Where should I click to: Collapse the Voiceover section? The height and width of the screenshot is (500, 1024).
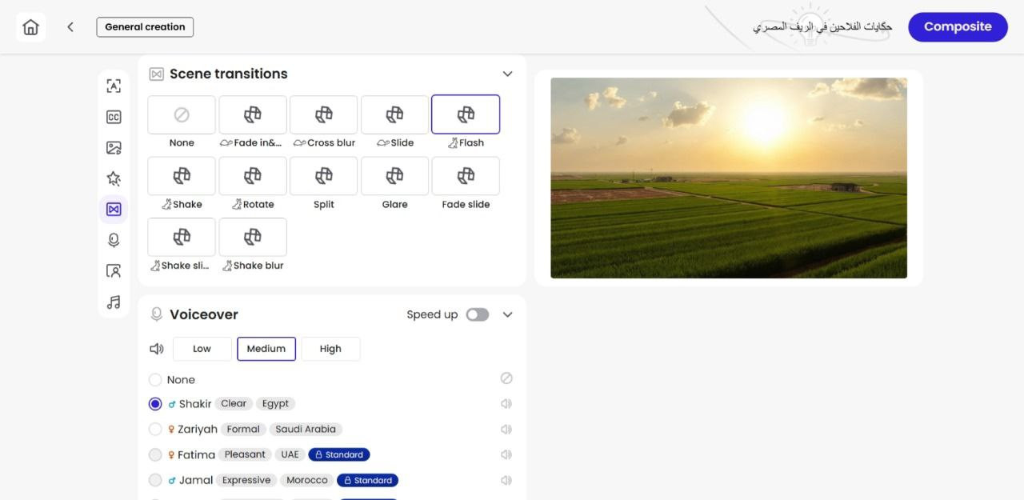[x=507, y=314]
